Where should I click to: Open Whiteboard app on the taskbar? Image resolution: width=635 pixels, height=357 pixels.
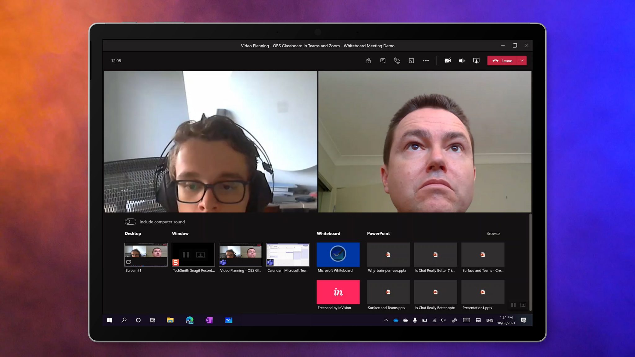click(229, 320)
